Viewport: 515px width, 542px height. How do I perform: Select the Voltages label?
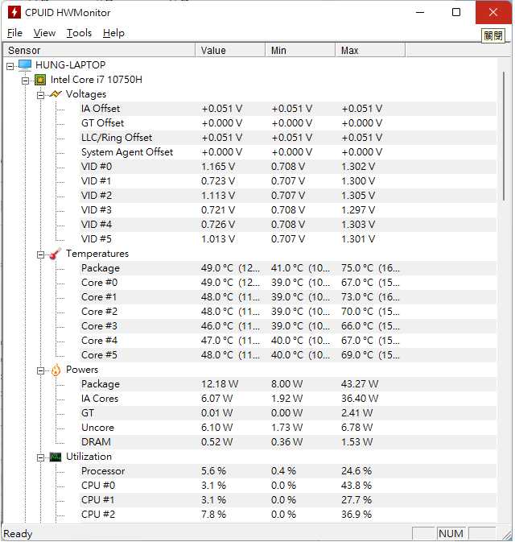click(86, 94)
